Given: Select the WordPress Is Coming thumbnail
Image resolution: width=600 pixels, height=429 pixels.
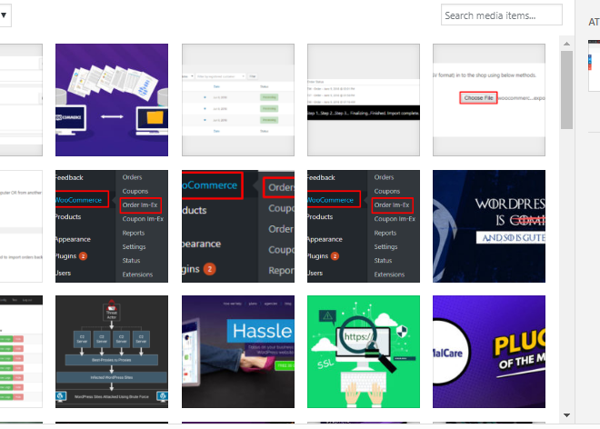Looking at the screenshot, I should click(x=489, y=226).
